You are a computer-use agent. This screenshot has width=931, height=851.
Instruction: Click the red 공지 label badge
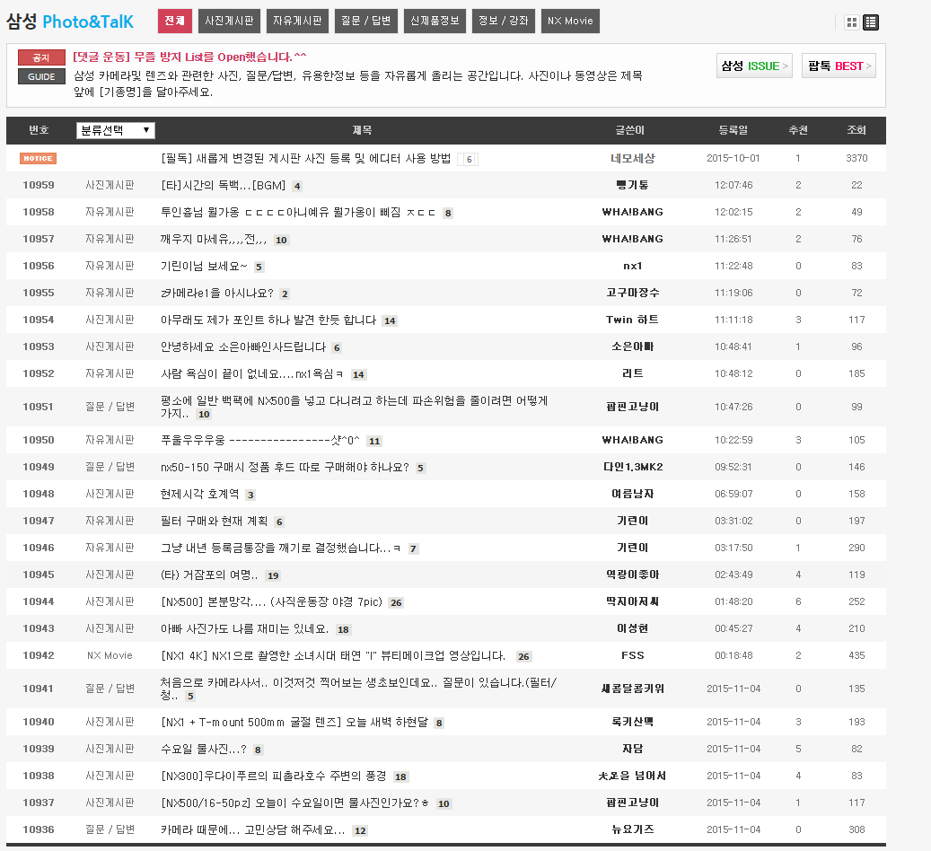(x=41, y=57)
